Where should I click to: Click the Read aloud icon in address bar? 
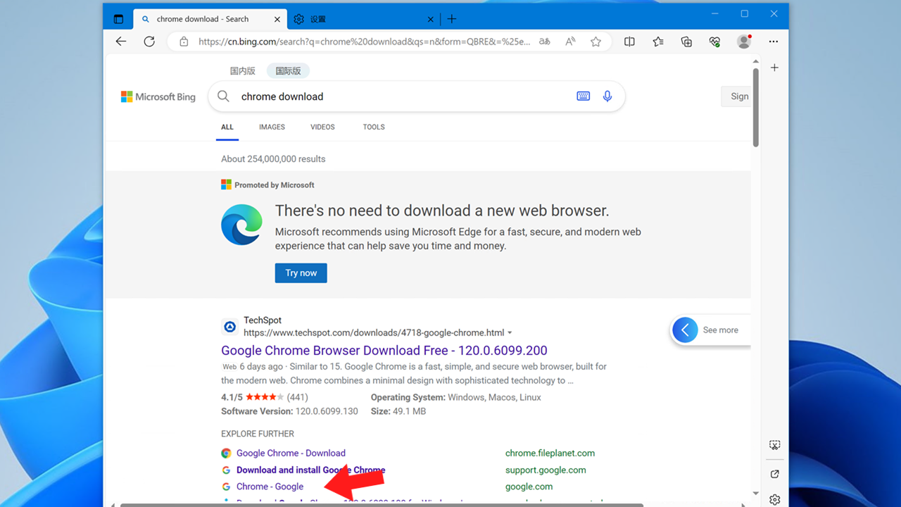tap(570, 42)
